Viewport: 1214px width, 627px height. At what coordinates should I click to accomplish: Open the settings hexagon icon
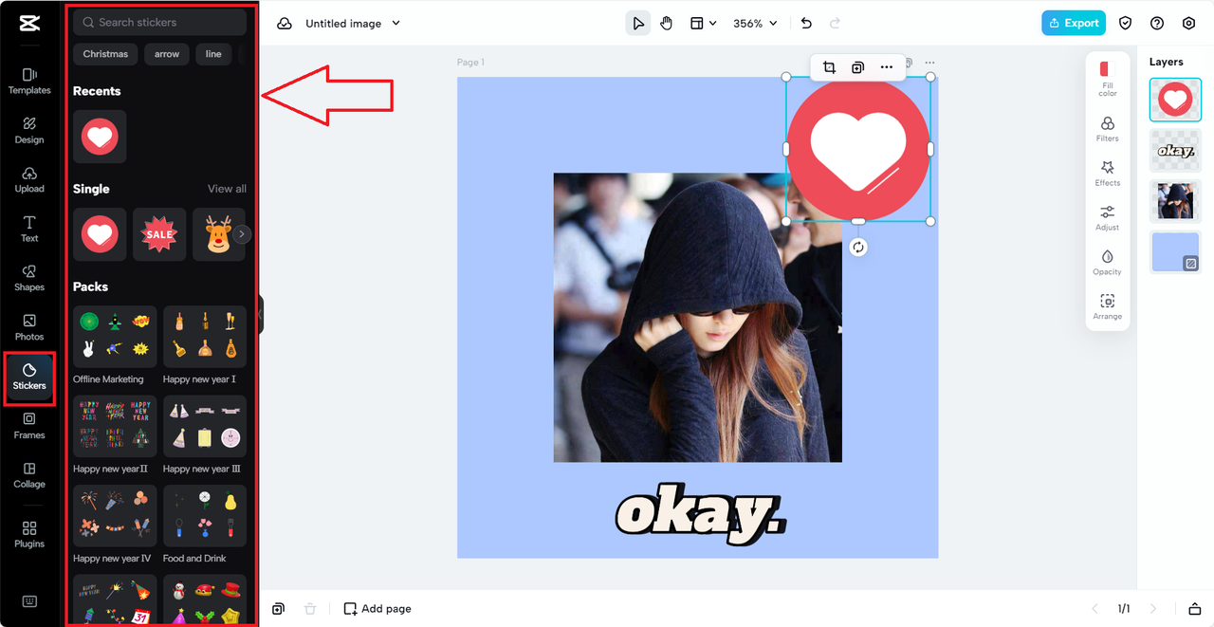coord(1188,24)
